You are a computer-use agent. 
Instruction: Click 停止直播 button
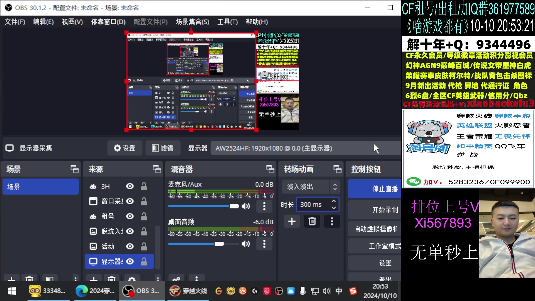(374, 189)
